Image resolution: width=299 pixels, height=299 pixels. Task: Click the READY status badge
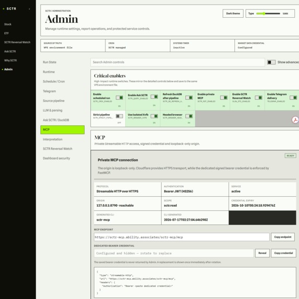pyautogui.click(x=291, y=156)
